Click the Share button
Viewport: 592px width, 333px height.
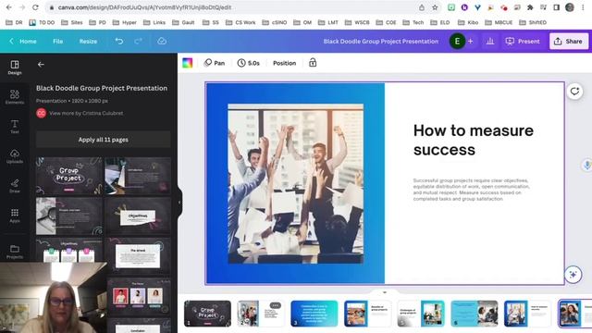coord(568,41)
